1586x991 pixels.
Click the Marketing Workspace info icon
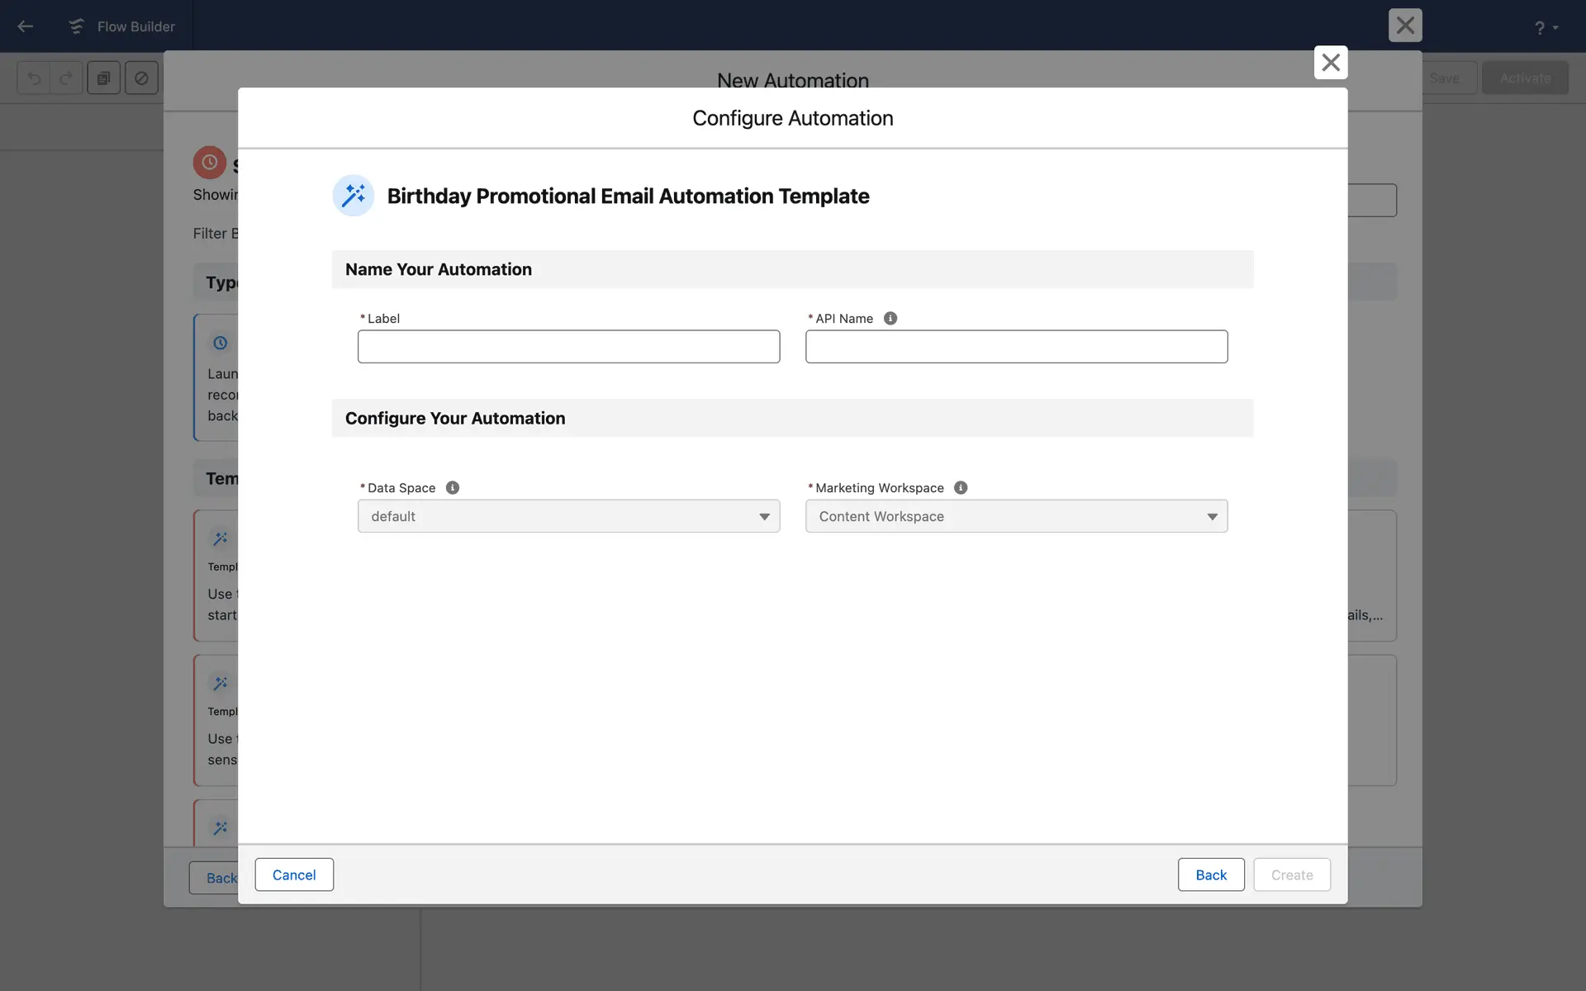[960, 487]
